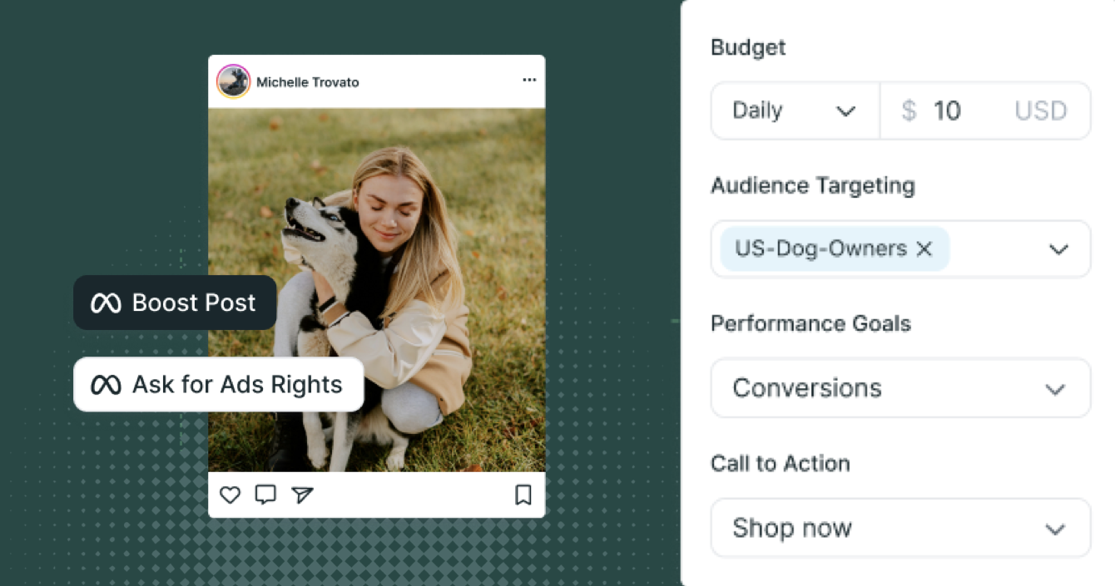This screenshot has width=1115, height=586.
Task: Click the Meta logo on Boost Post
Action: [x=106, y=303]
